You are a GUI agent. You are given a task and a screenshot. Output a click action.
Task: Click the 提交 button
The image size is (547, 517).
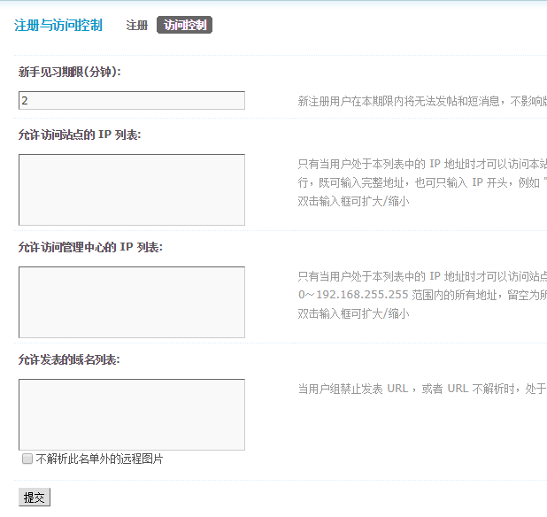[35, 498]
